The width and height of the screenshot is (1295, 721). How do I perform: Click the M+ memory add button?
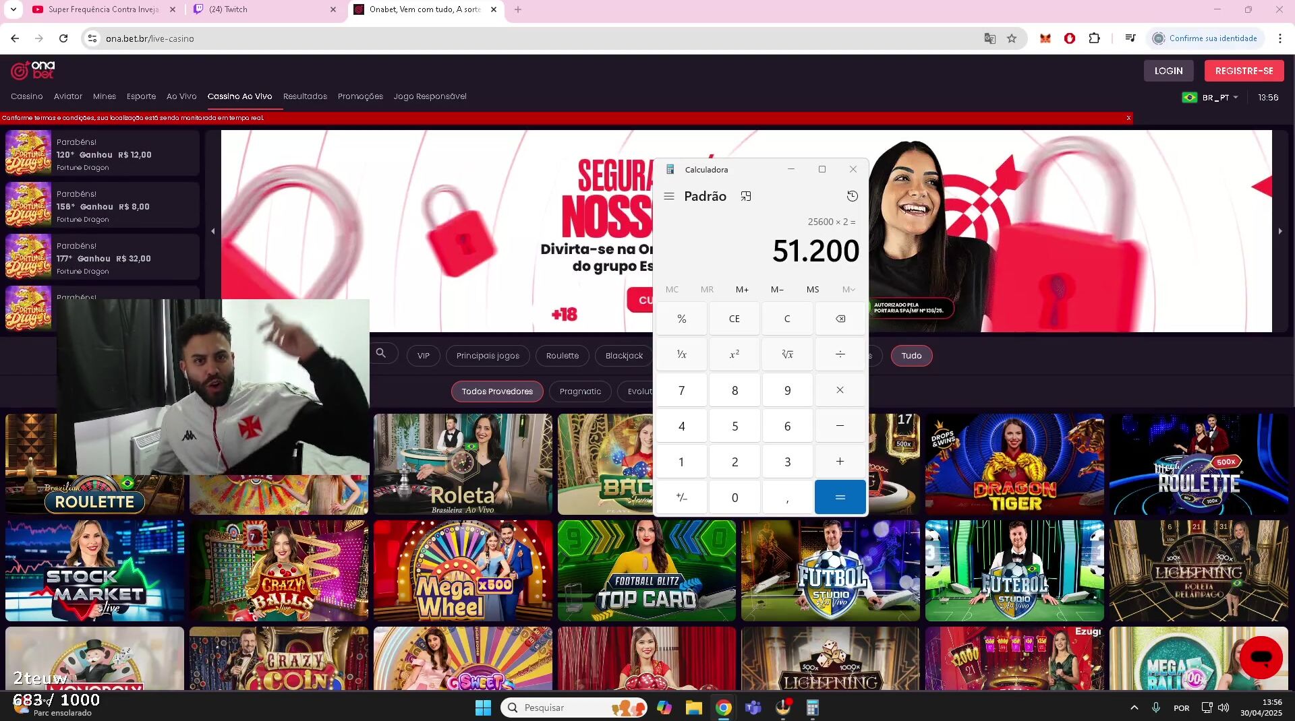click(742, 289)
